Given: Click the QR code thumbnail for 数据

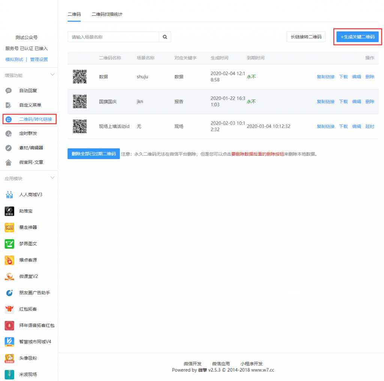Looking at the screenshot, I should 80,76.
